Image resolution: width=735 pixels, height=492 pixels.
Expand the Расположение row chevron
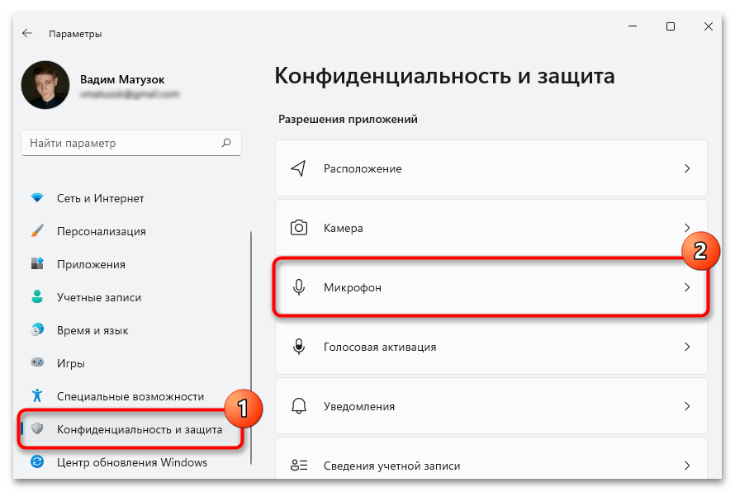(x=687, y=168)
